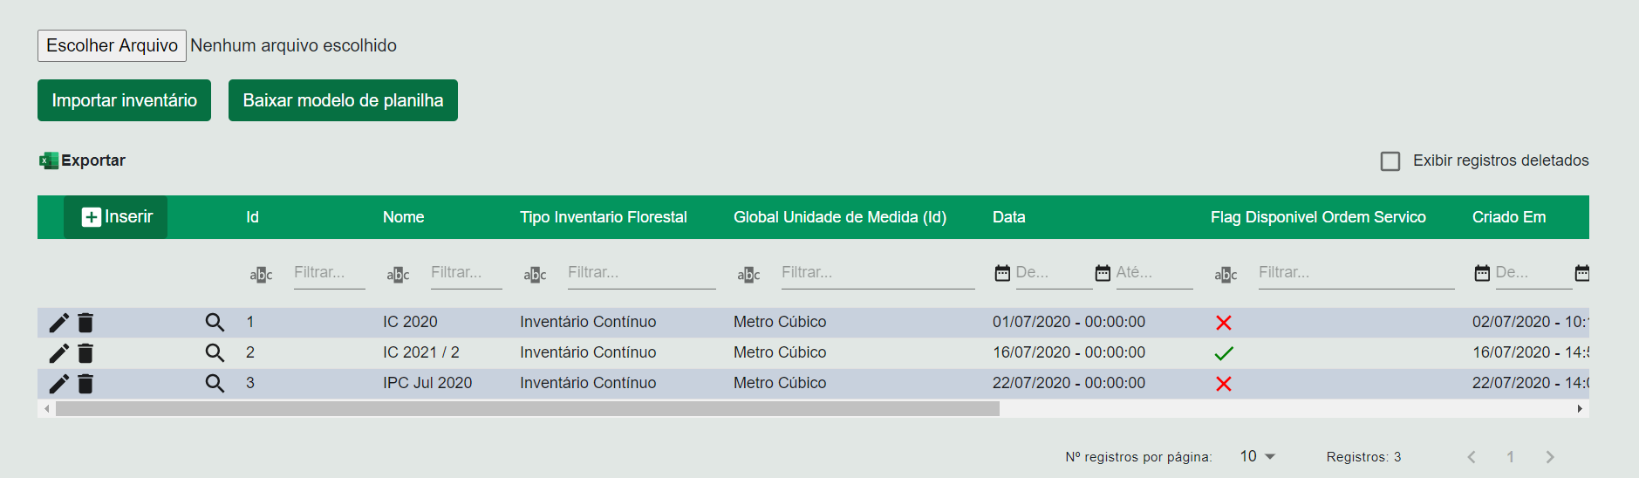Sort by the Nome column header
Screen dimensions: 1639x478
click(403, 217)
